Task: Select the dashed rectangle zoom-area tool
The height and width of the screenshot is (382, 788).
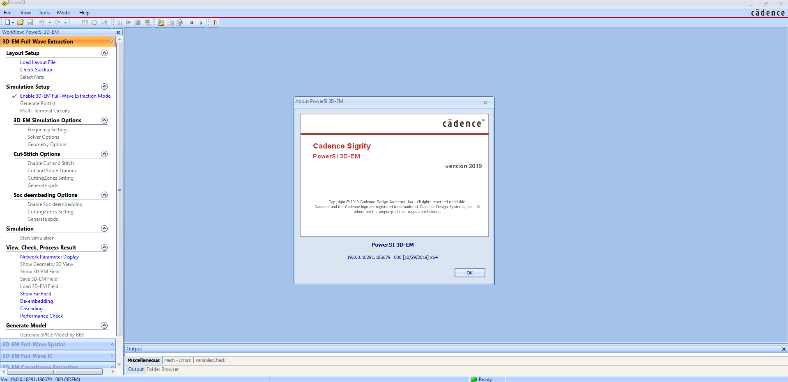Action: point(76,23)
